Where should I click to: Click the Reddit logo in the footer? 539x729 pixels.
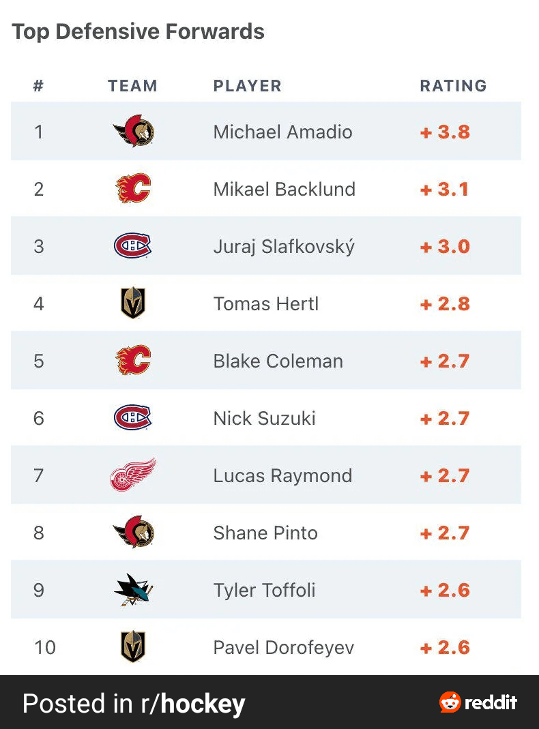[x=479, y=702]
